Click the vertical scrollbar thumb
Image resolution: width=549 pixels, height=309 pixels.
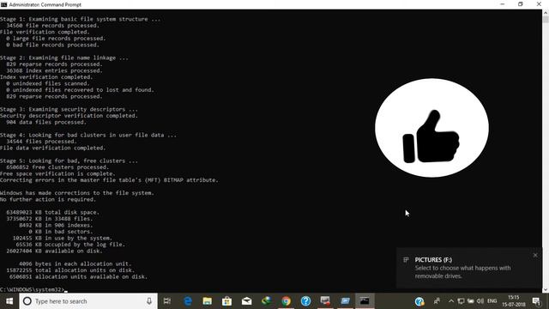[x=546, y=19]
